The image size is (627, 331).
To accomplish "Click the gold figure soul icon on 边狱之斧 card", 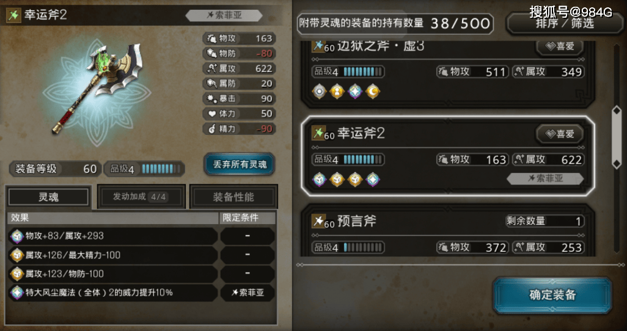I will pos(337,92).
